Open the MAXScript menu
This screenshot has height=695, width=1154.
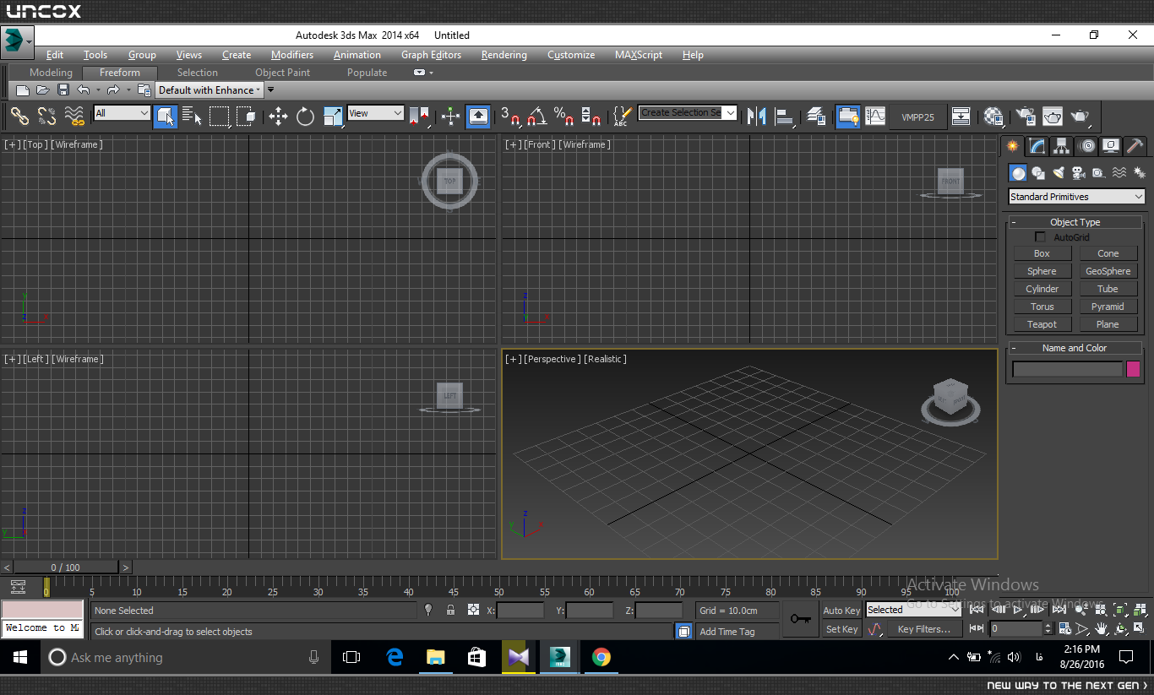(x=639, y=55)
